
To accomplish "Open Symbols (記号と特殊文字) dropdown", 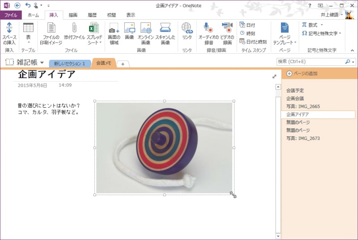I will pos(321,33).
